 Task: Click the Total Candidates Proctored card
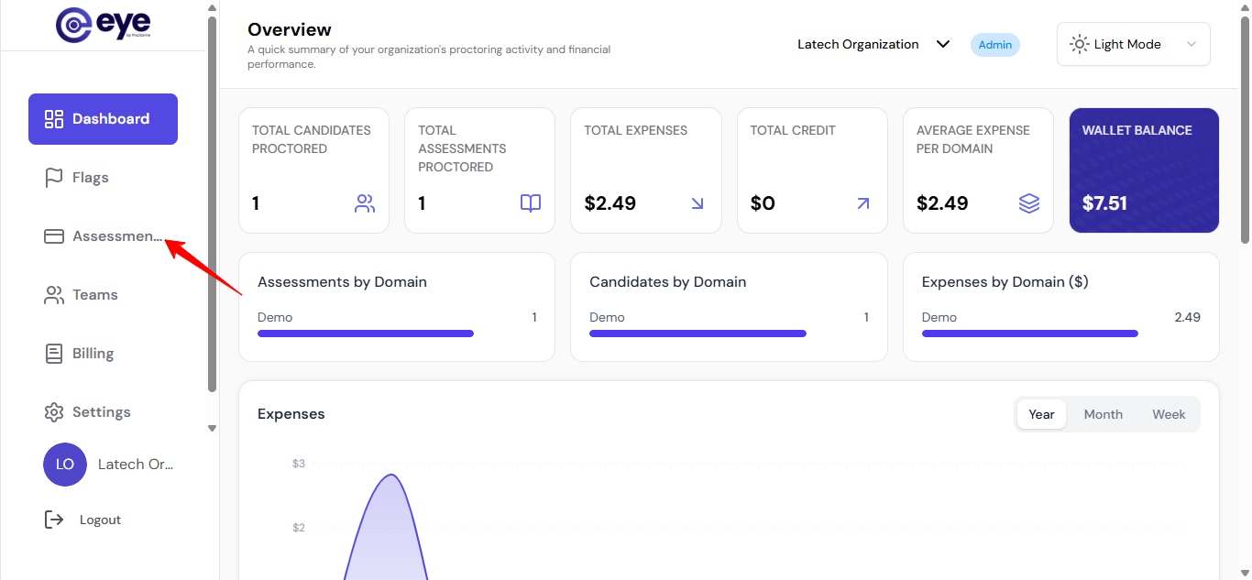[x=313, y=170]
